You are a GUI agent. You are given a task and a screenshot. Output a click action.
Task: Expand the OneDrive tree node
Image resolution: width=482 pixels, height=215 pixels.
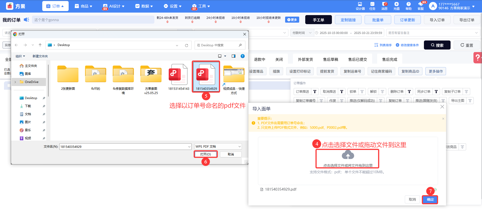[x=15, y=82]
